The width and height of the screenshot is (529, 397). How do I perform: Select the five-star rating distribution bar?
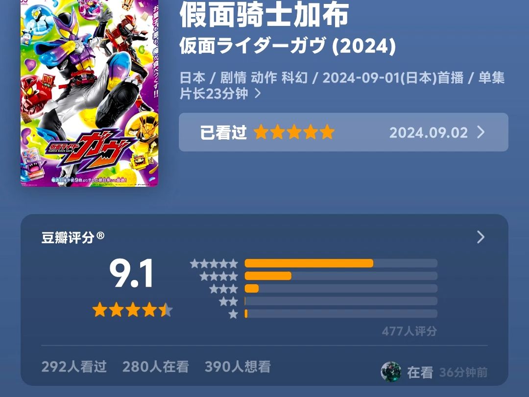click(341, 263)
